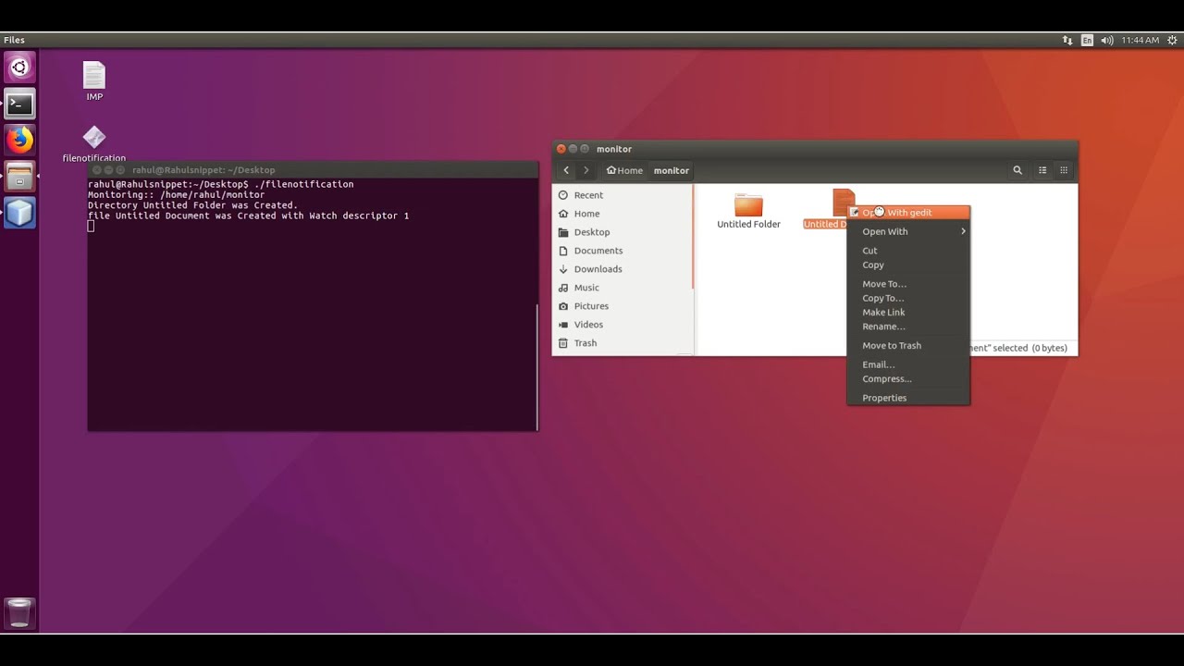Open the Files app in the dock
The width and height of the screenshot is (1184, 666).
[x=19, y=176]
